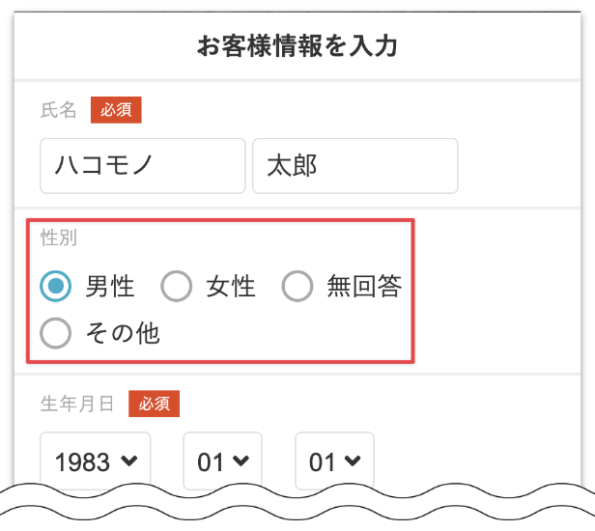Screen dimensions: 595x531
Task: Click the ハコモノ last name field
Action: (142, 166)
